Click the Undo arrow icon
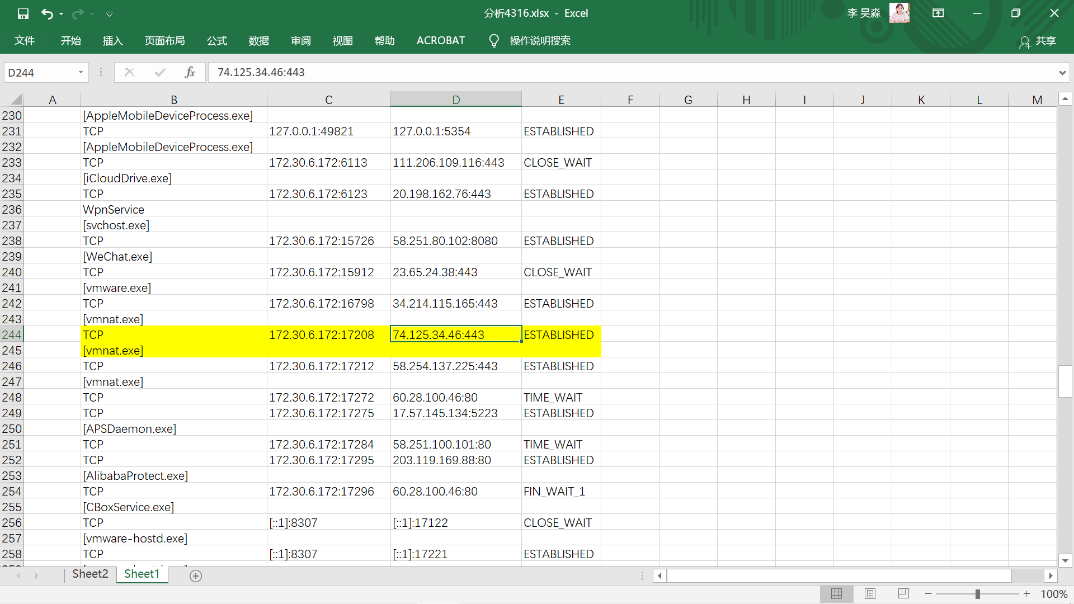The width and height of the screenshot is (1074, 604). tap(47, 13)
